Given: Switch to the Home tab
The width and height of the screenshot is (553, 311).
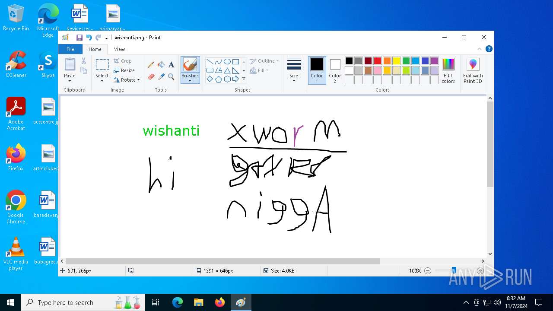Looking at the screenshot, I should click(x=95, y=49).
